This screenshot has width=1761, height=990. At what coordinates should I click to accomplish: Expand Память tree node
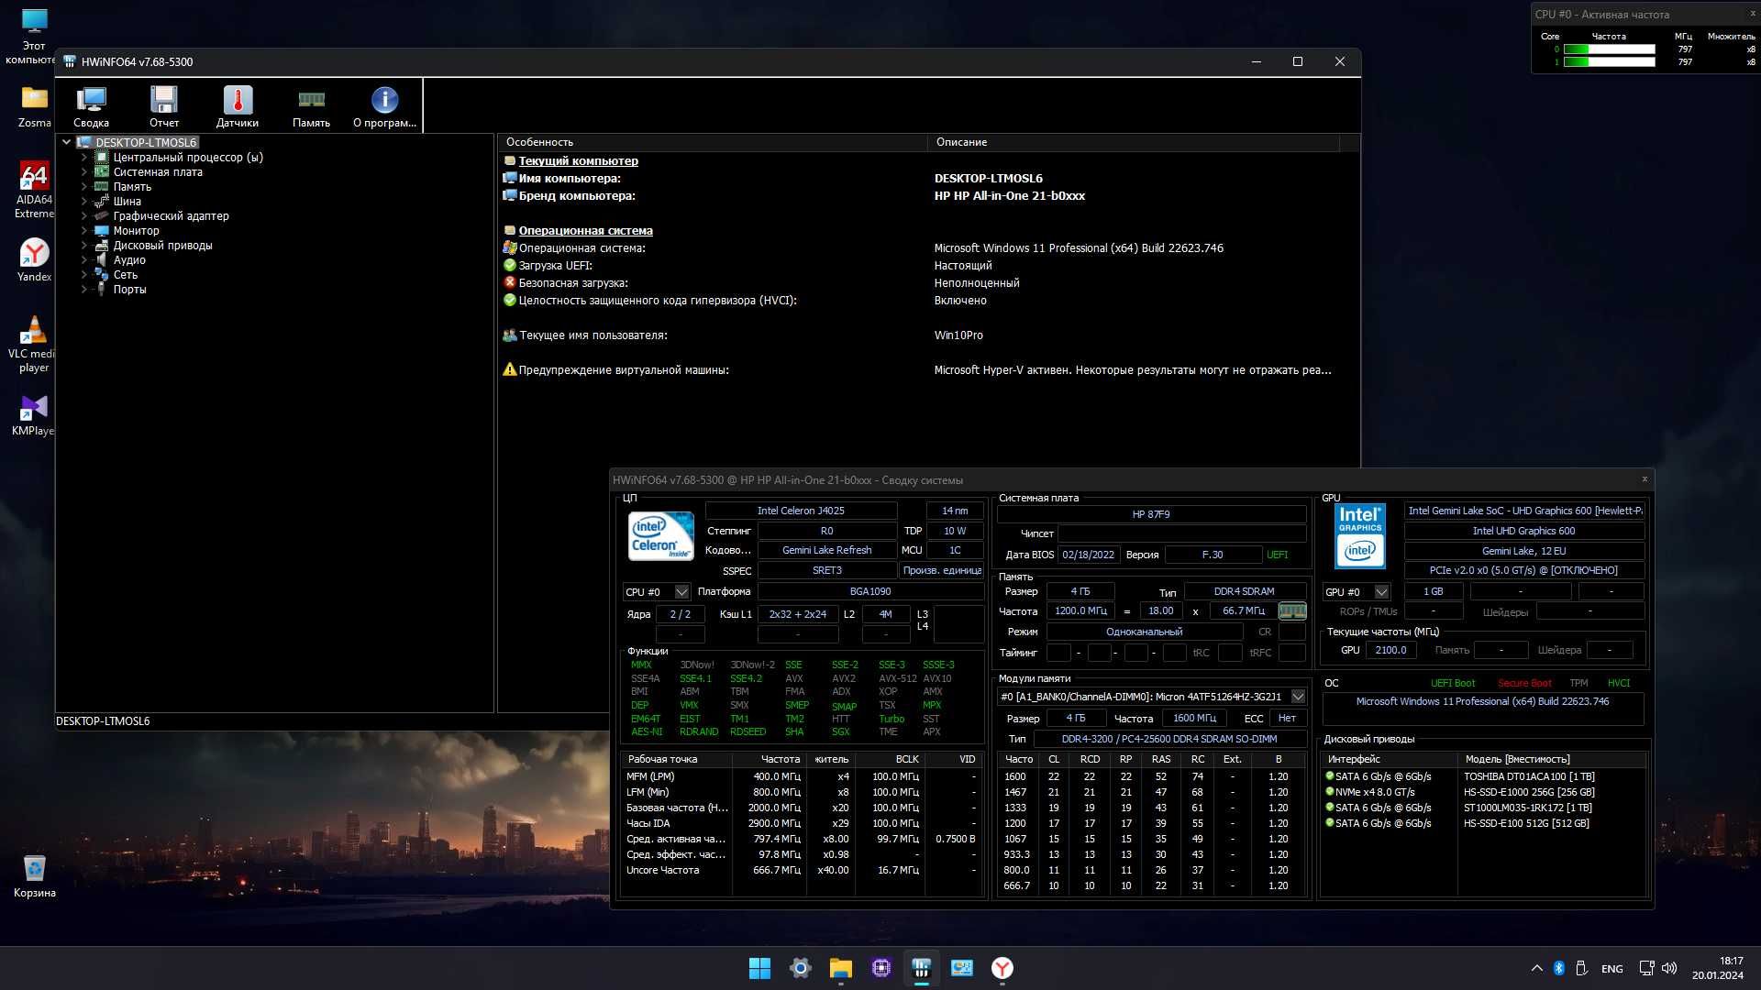pyautogui.click(x=83, y=187)
